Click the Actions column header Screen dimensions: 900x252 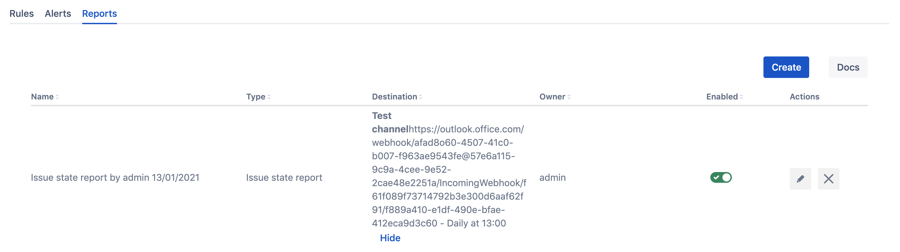point(804,97)
